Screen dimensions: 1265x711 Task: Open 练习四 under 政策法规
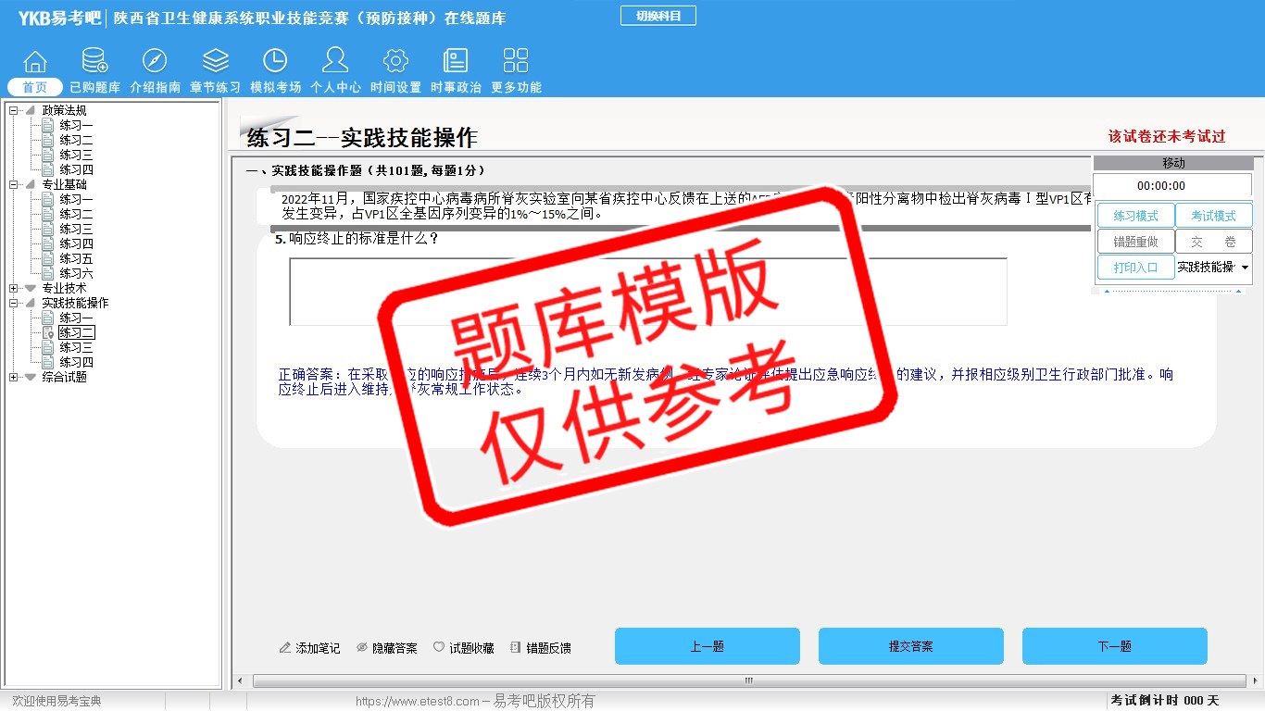click(76, 169)
